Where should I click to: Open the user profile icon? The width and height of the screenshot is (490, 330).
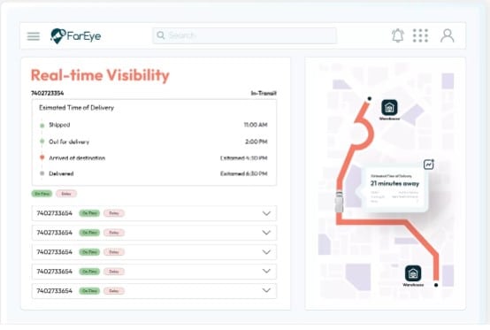point(448,35)
